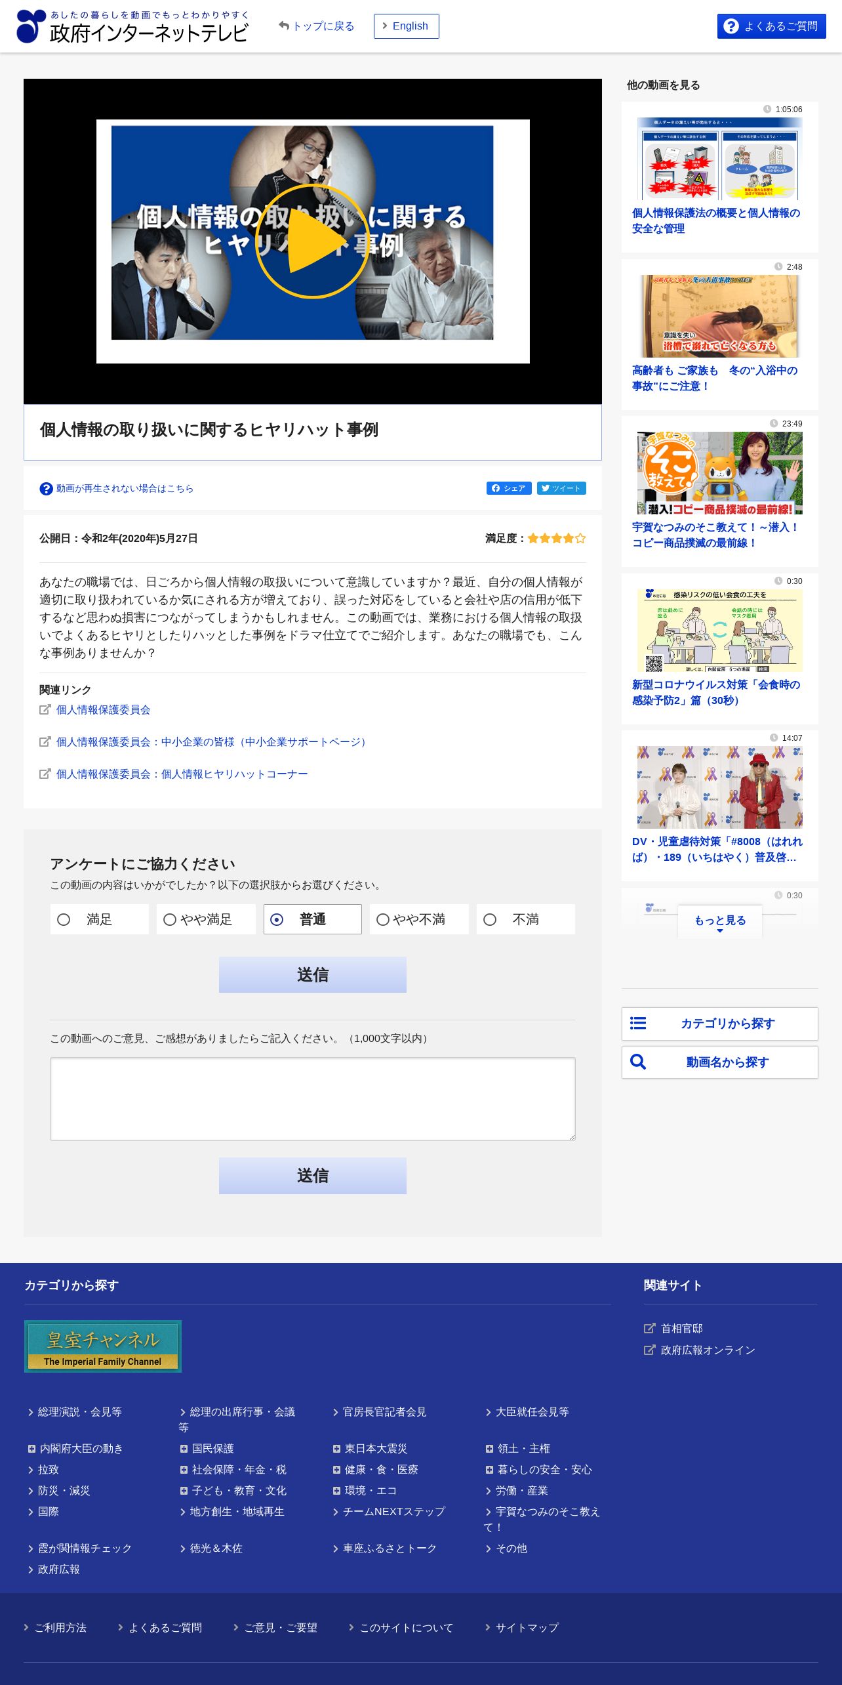Submit comment with the lower 送信 button
Image resolution: width=842 pixels, height=1685 pixels.
click(x=313, y=1175)
